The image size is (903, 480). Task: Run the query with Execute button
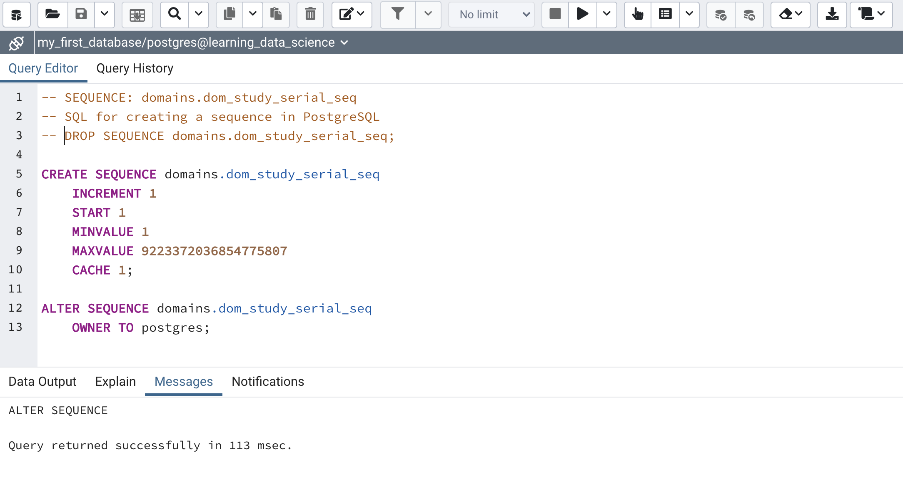(x=582, y=15)
